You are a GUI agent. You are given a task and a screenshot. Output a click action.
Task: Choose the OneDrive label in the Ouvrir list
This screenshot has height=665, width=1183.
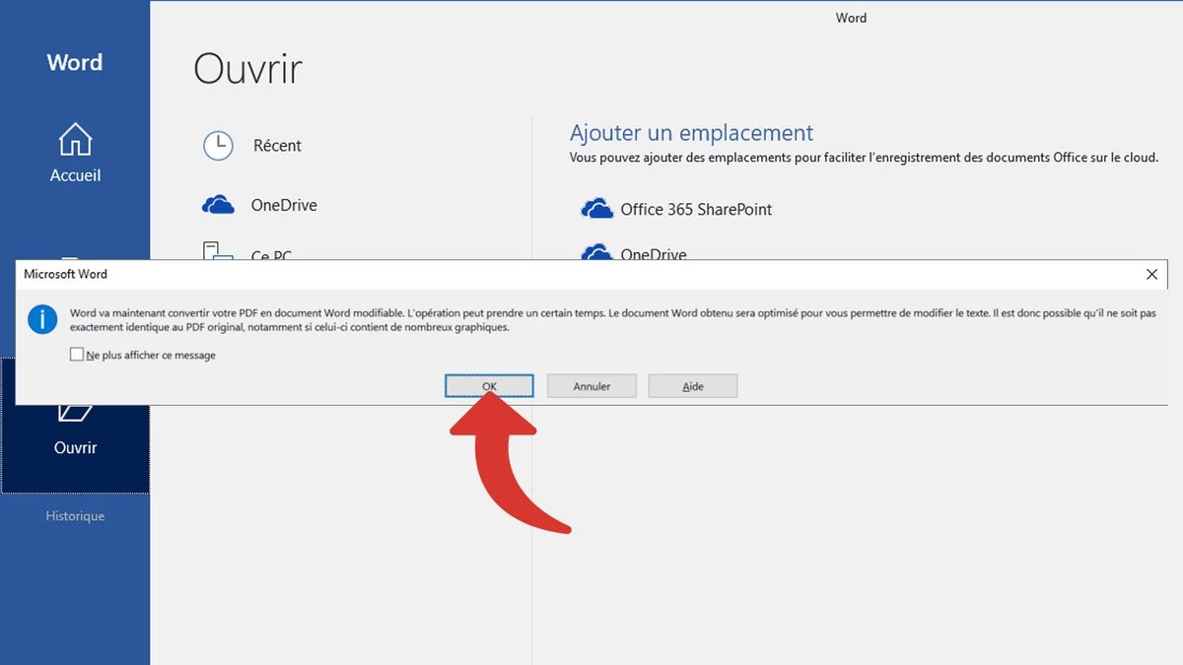[284, 205]
